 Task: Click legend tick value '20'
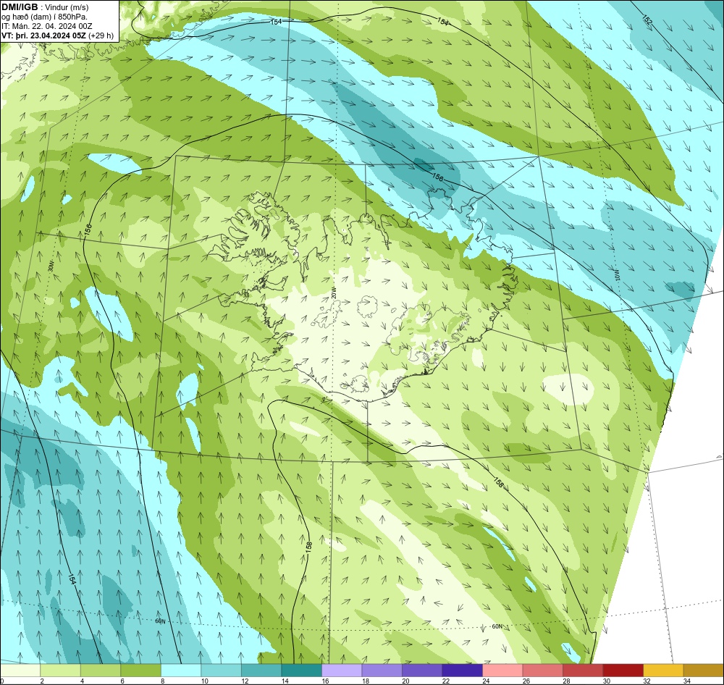(x=406, y=681)
